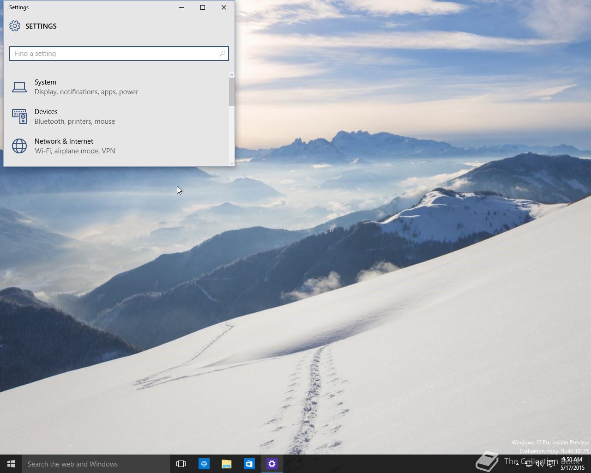Show hidden system tray icons

tap(517, 464)
